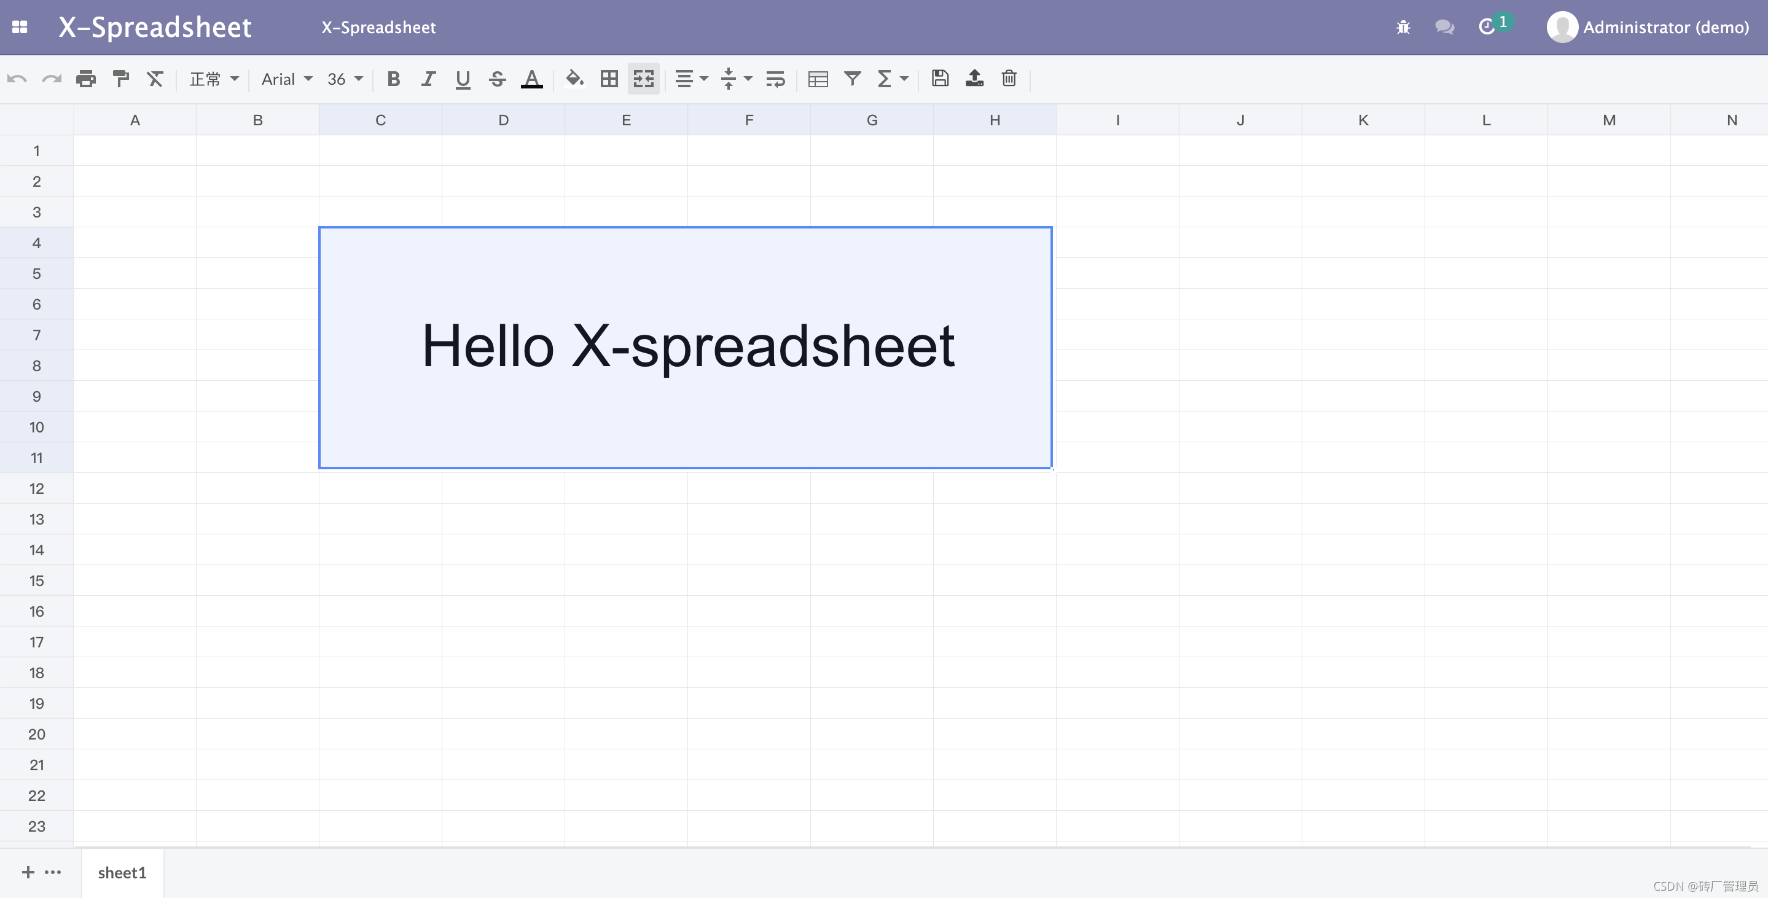Click the trash delete icon
The width and height of the screenshot is (1768, 898).
pyautogui.click(x=1009, y=78)
